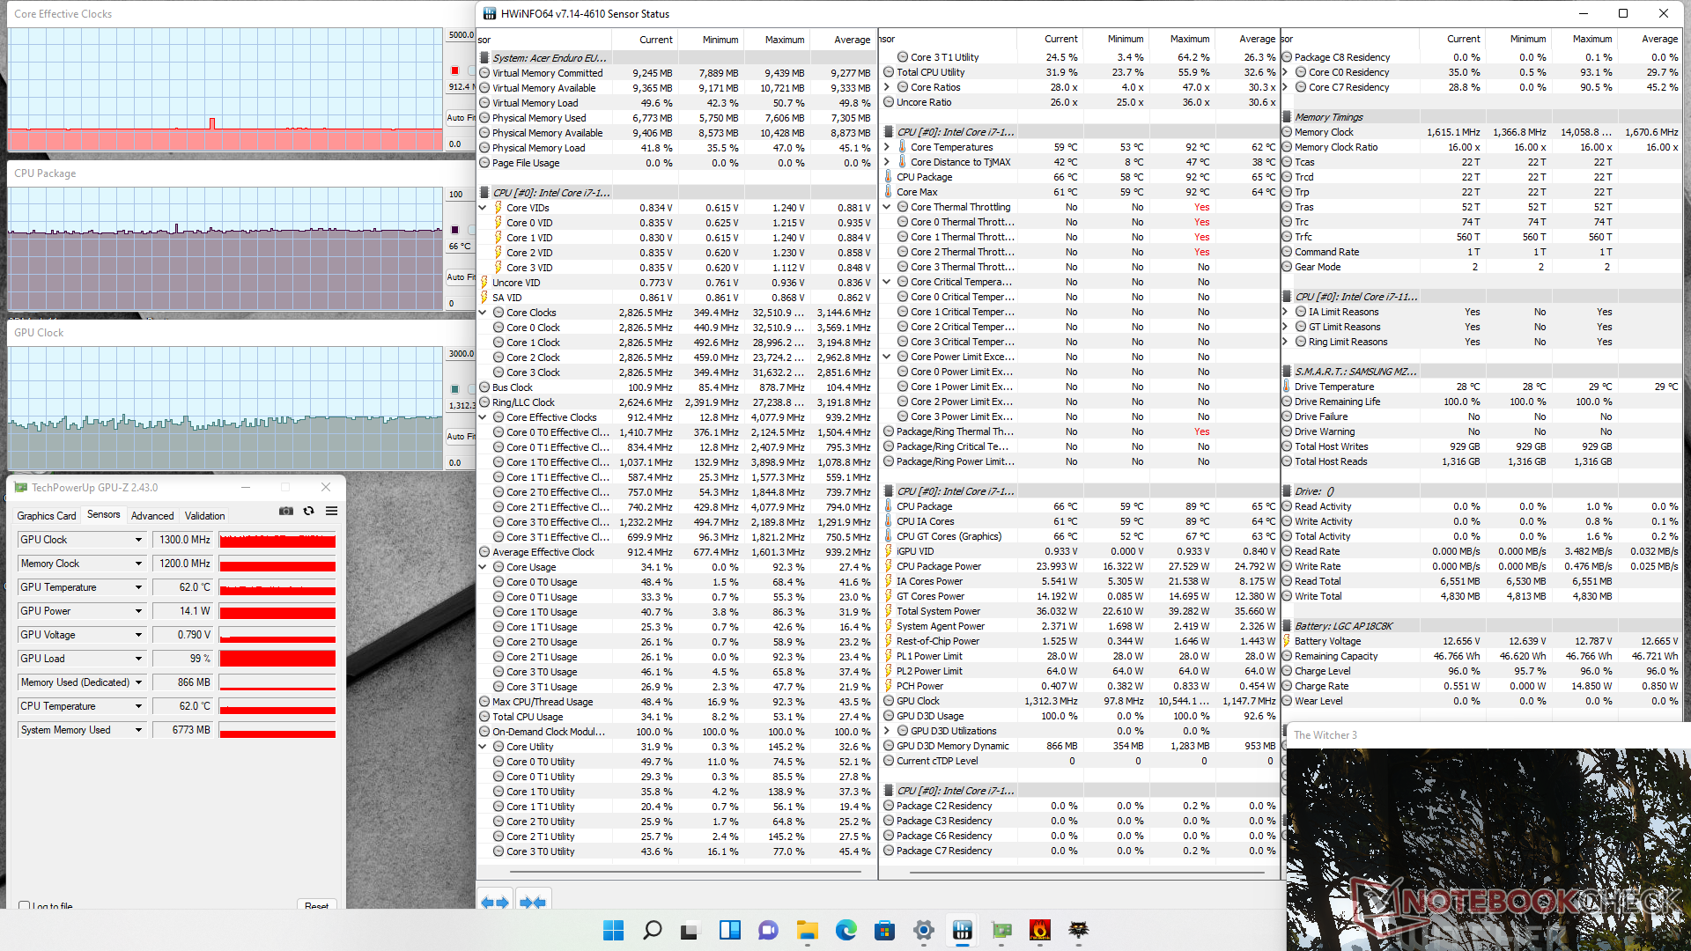Click GPU-Z screenshot camera icon

coord(286,511)
